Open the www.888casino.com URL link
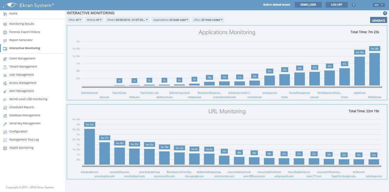The height and width of the screenshot is (192, 389). point(254,176)
